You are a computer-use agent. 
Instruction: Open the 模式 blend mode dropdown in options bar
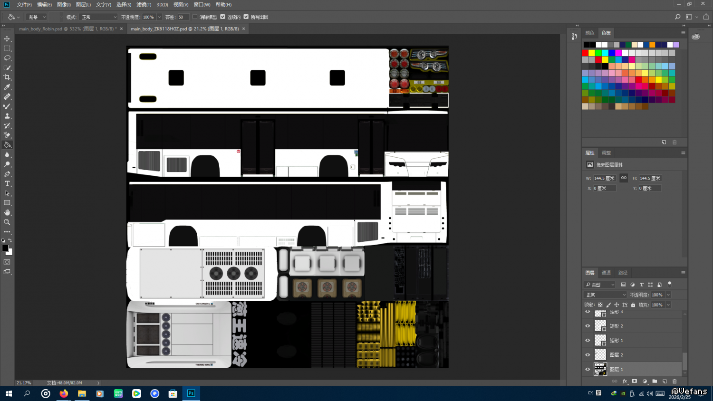(x=99, y=17)
